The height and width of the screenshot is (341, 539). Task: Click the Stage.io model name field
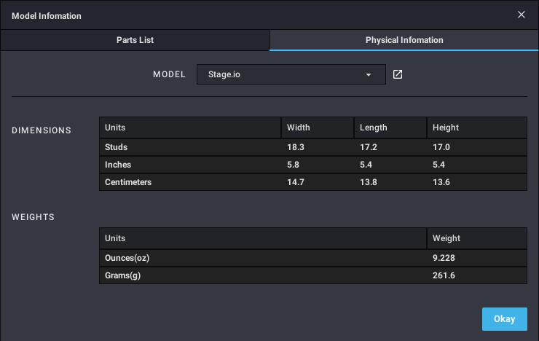tap(277, 74)
